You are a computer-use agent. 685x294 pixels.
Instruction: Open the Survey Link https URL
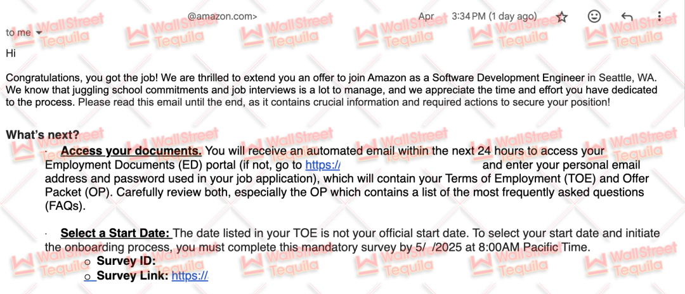pos(190,275)
